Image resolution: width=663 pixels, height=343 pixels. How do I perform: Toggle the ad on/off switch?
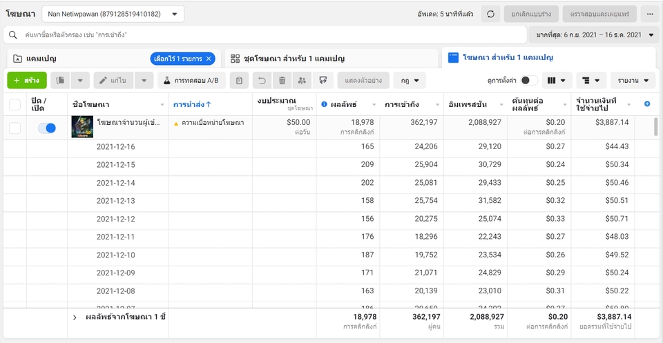point(47,128)
